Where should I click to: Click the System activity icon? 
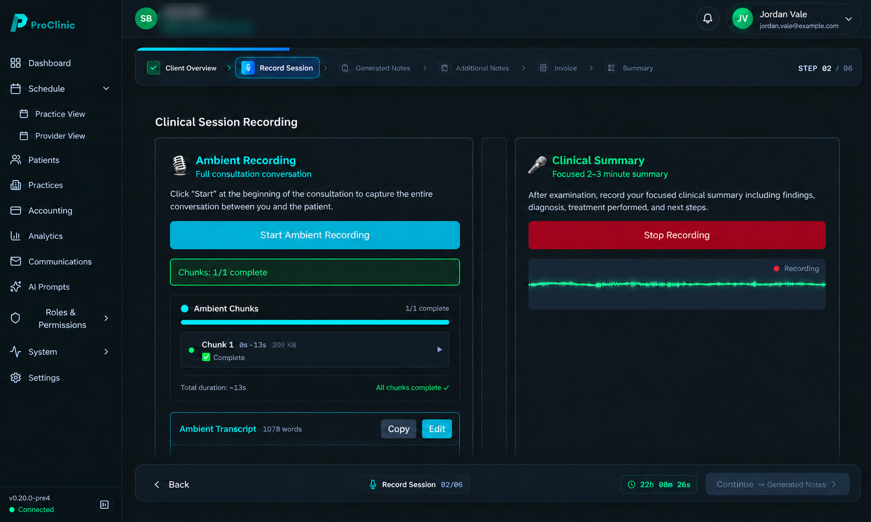[x=16, y=352]
